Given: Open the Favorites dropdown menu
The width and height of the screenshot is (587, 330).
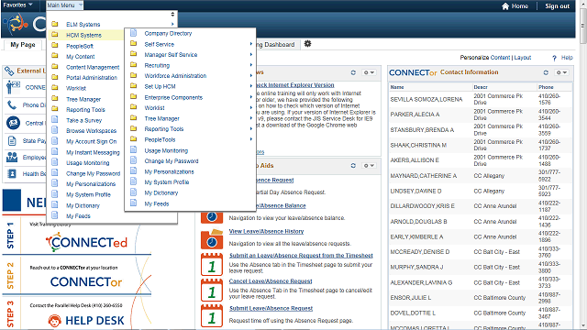Looking at the screenshot, I should pos(17,5).
